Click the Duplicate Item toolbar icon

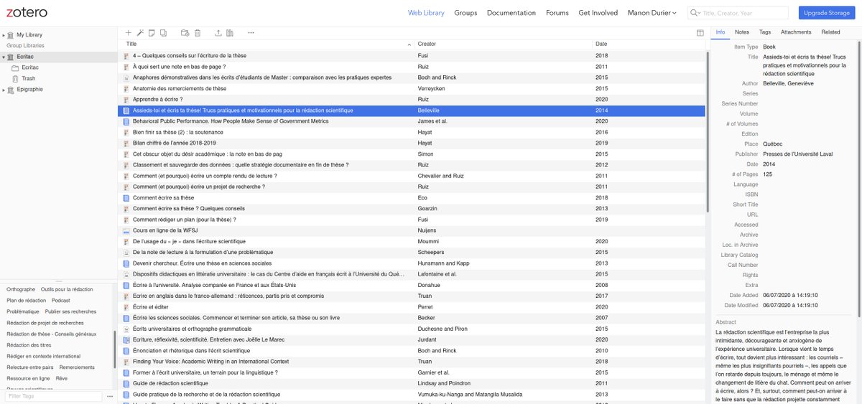pos(163,32)
